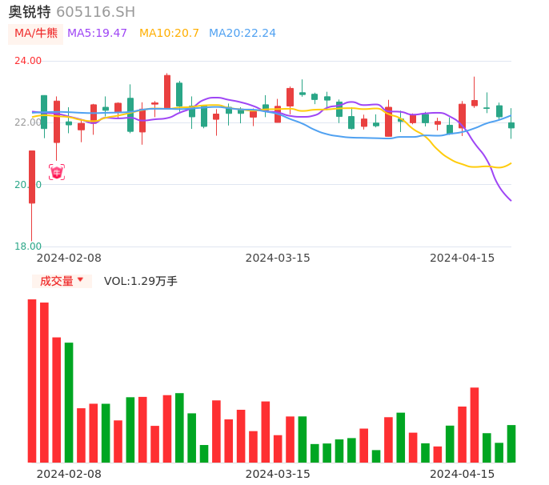Toggle the MA5 purple indicator label

[x=97, y=33]
